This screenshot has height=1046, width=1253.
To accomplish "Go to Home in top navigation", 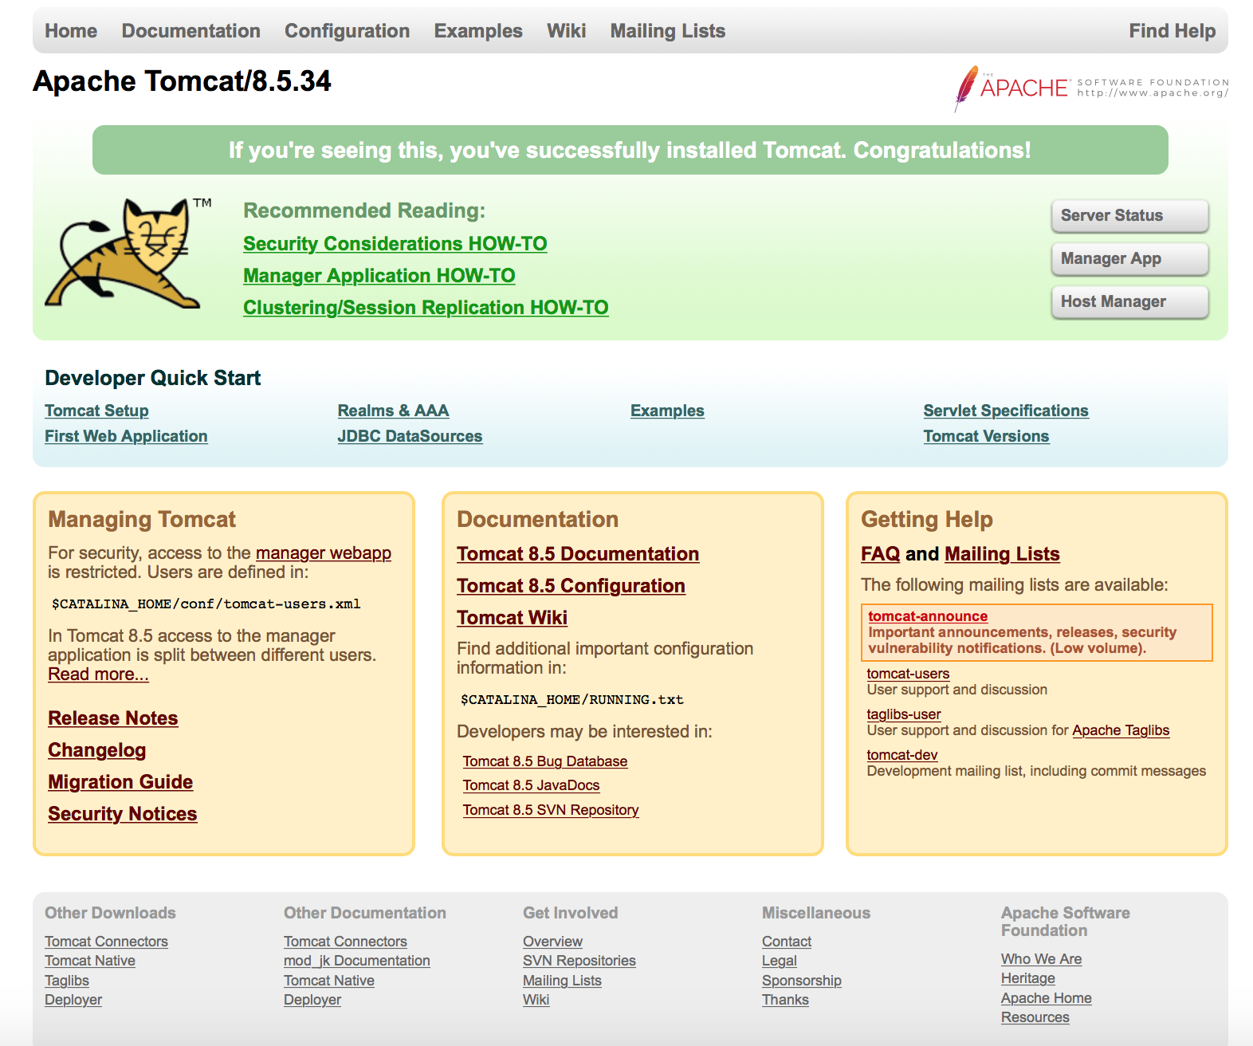I will click(71, 31).
